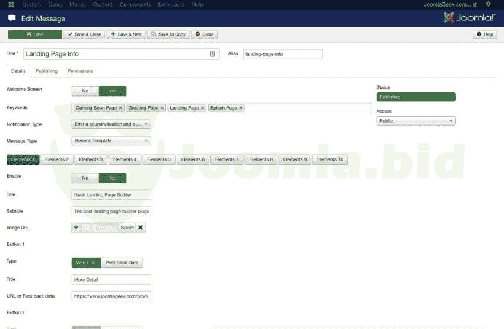The height and width of the screenshot is (329, 504).
Task: Remove the Coming Soon Page keyword tag
Action: click(120, 108)
